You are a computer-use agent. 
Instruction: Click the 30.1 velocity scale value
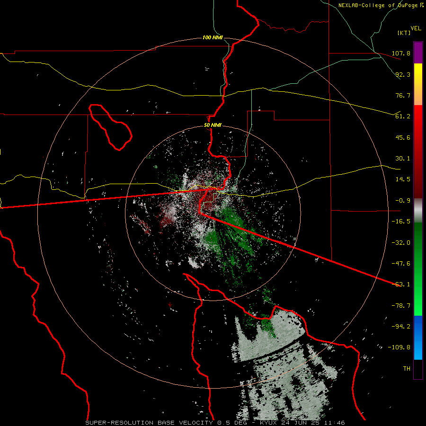tap(403, 159)
